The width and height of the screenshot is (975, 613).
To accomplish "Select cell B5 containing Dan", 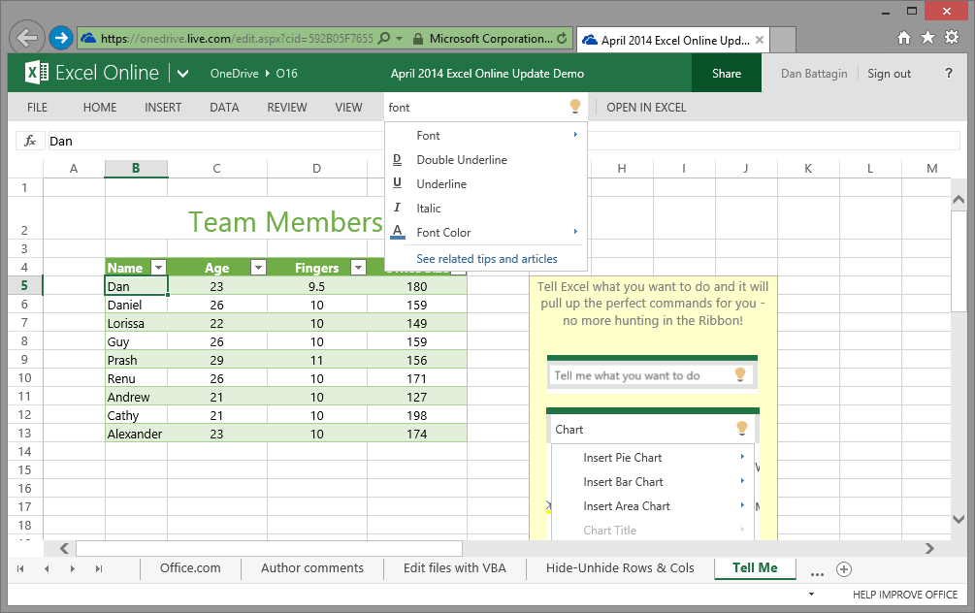I will click(x=136, y=285).
